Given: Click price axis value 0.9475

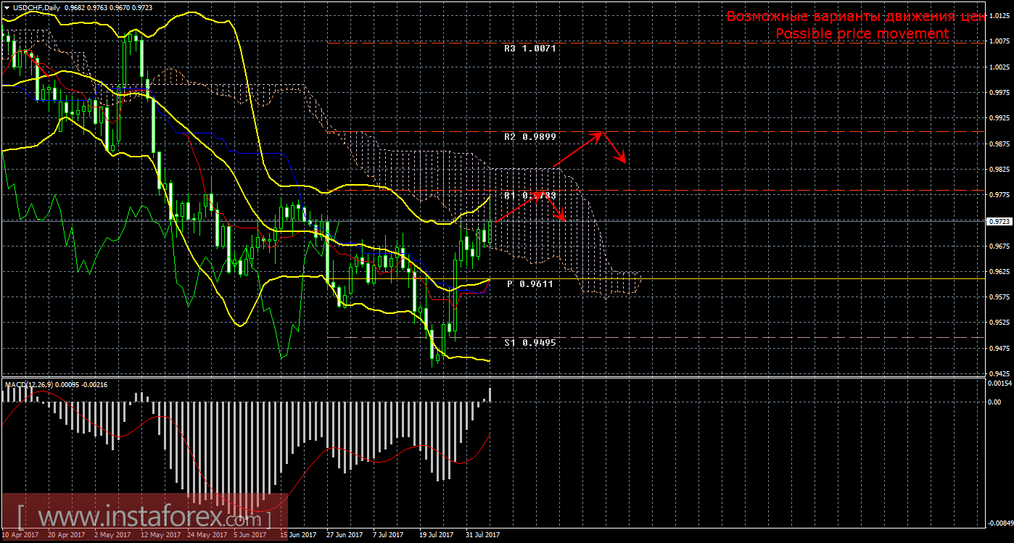Looking at the screenshot, I should point(998,349).
